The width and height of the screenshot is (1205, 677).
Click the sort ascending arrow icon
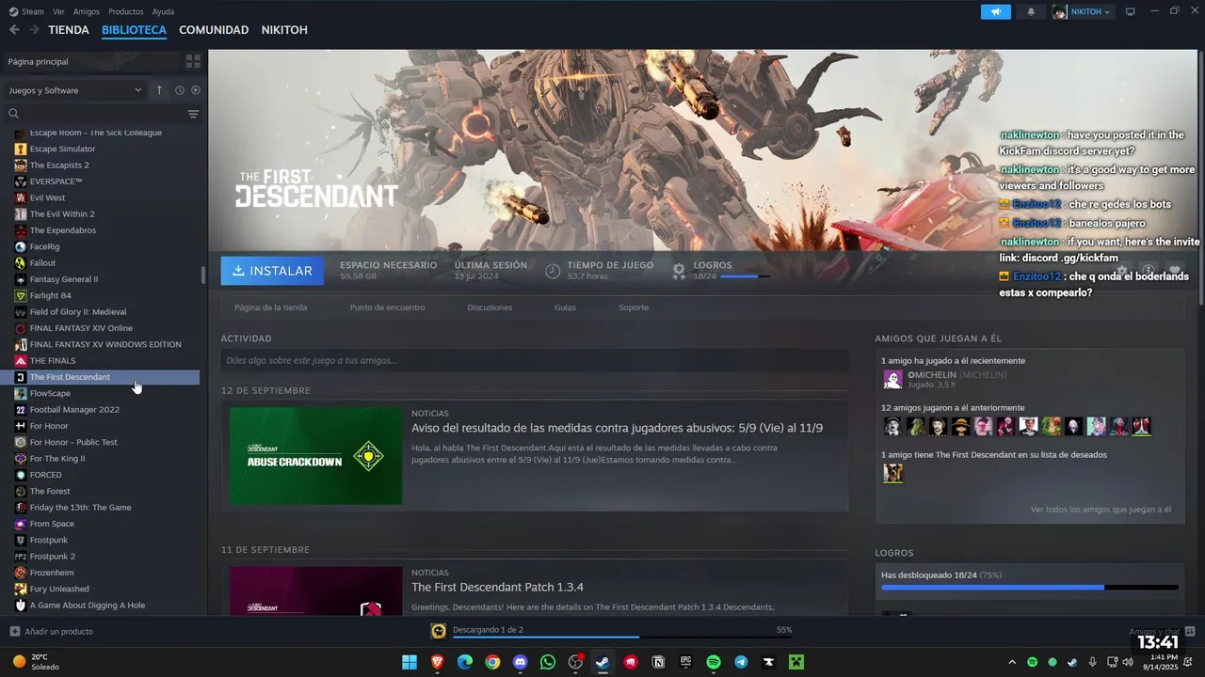(x=159, y=90)
